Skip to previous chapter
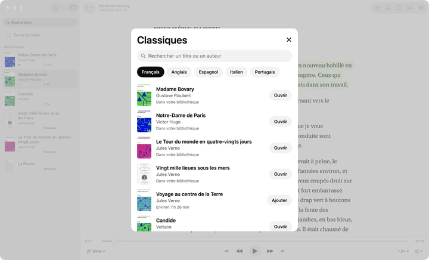This screenshot has width=429, height=260. click(x=226, y=251)
